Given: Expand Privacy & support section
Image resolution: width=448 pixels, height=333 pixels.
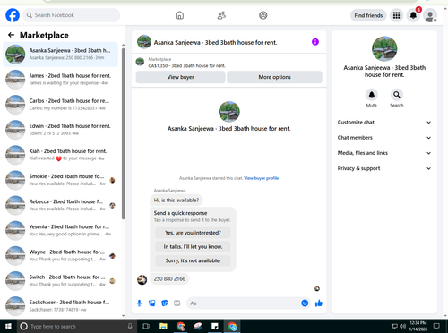Looking at the screenshot, I should click(x=384, y=168).
